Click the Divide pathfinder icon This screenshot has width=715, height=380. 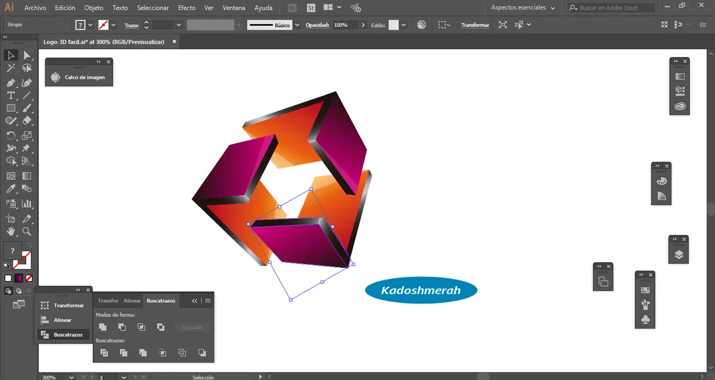point(104,353)
